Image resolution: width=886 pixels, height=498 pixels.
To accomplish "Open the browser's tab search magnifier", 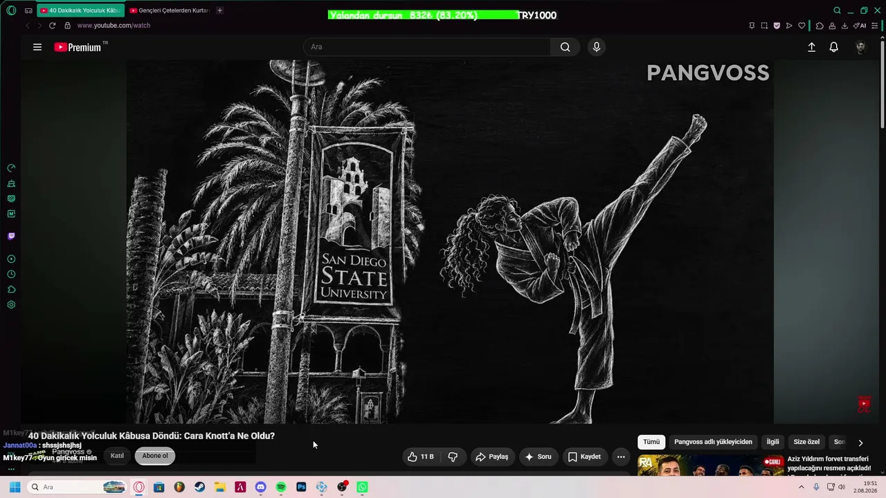I will [837, 10].
